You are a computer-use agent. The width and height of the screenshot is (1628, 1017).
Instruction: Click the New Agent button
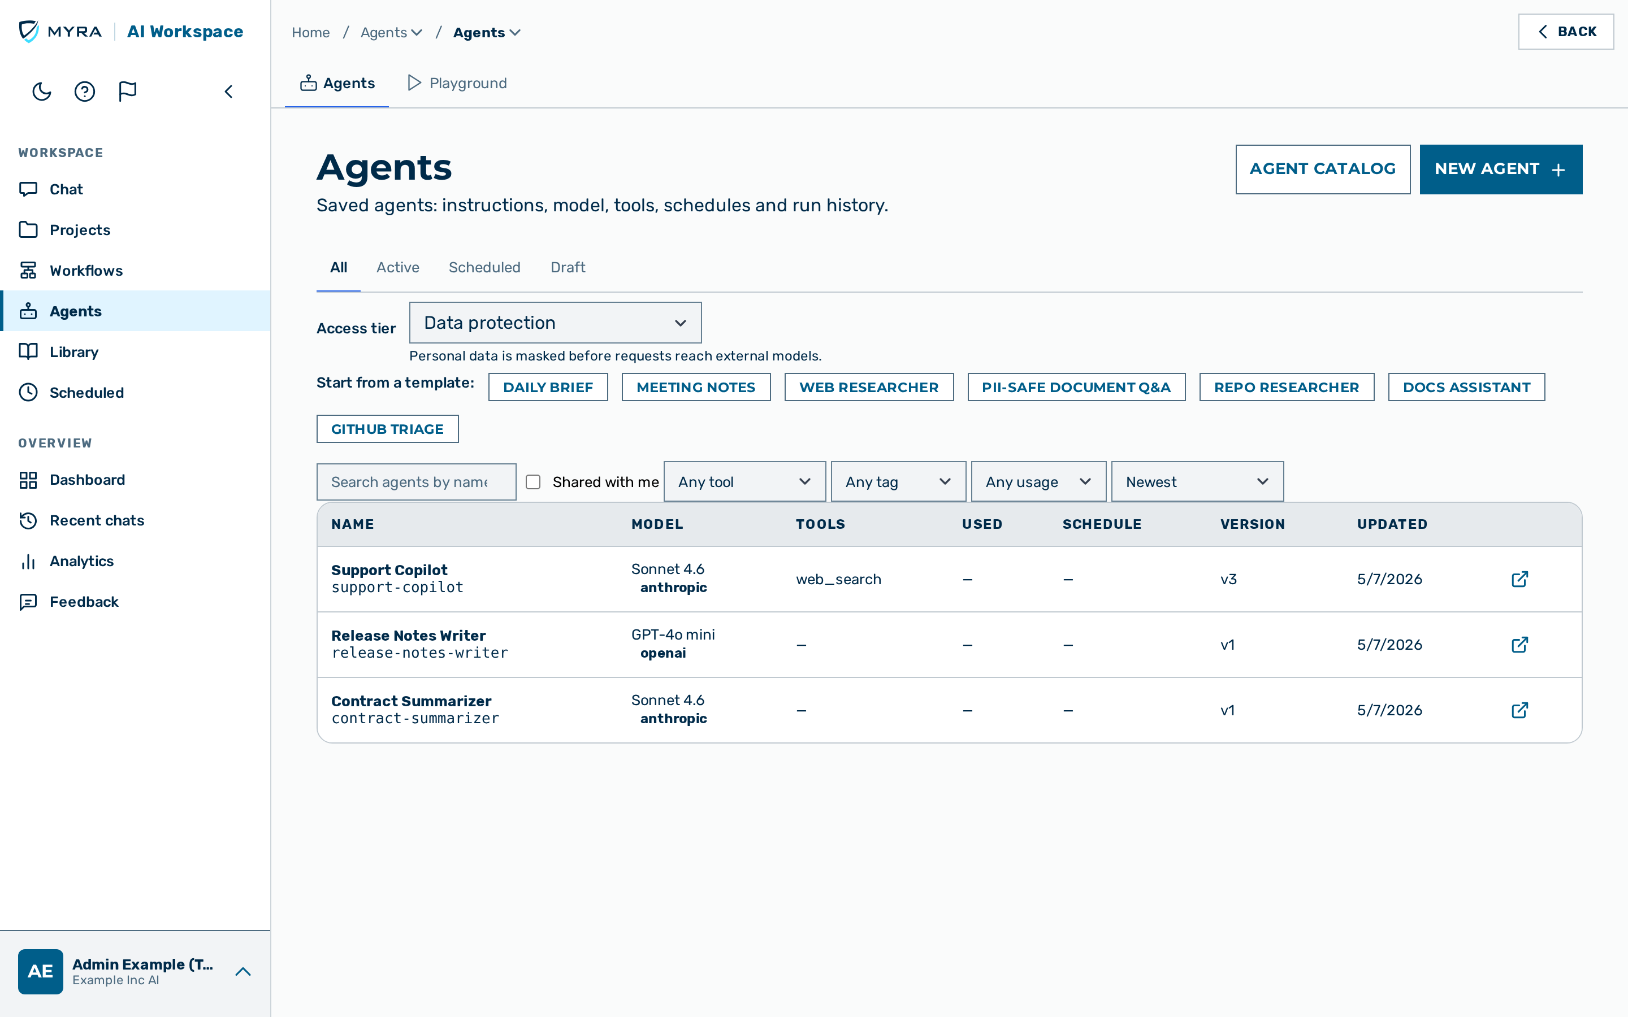1501,169
